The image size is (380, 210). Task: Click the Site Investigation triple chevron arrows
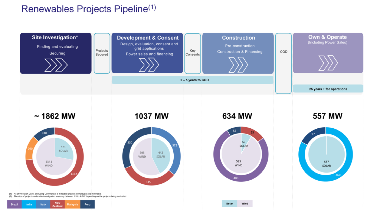pyautogui.click(x=56, y=65)
